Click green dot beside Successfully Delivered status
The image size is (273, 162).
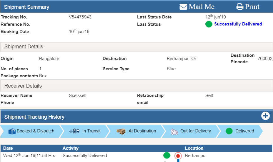pyautogui.click(x=209, y=24)
